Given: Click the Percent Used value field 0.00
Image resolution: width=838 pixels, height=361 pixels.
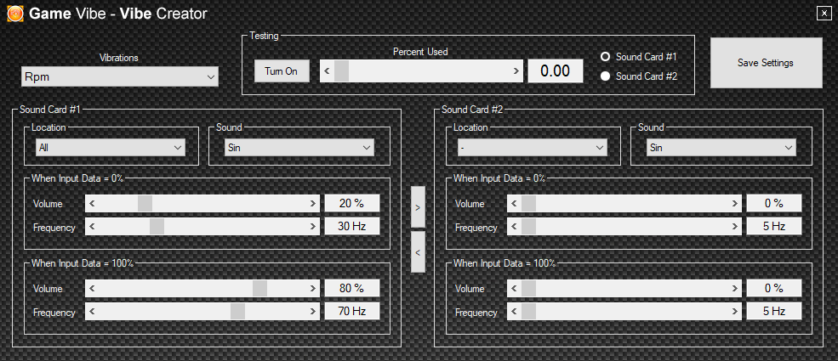Looking at the screenshot, I should tap(555, 71).
